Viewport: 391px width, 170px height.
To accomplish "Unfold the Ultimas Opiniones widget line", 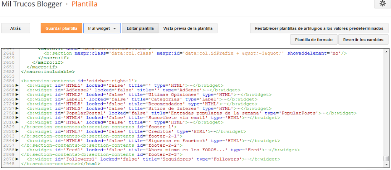I will click(17, 95).
